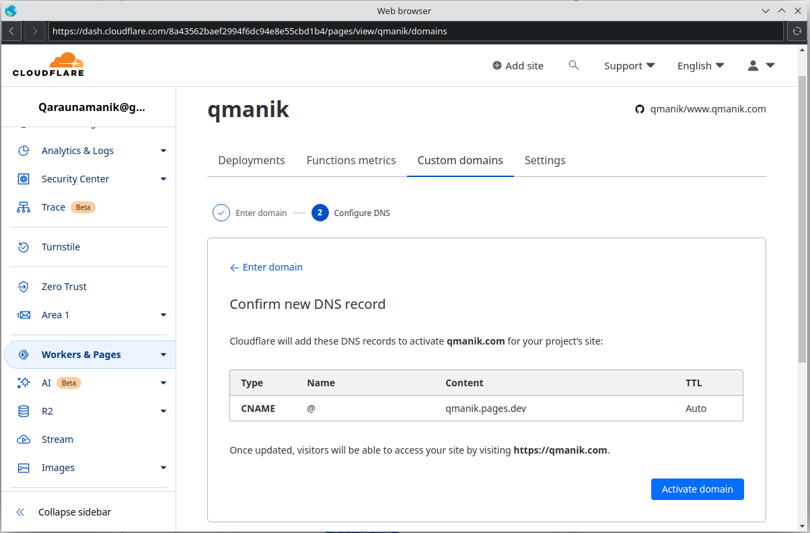810x533 pixels.
Task: Open the Stream section
Action: pyautogui.click(x=57, y=439)
